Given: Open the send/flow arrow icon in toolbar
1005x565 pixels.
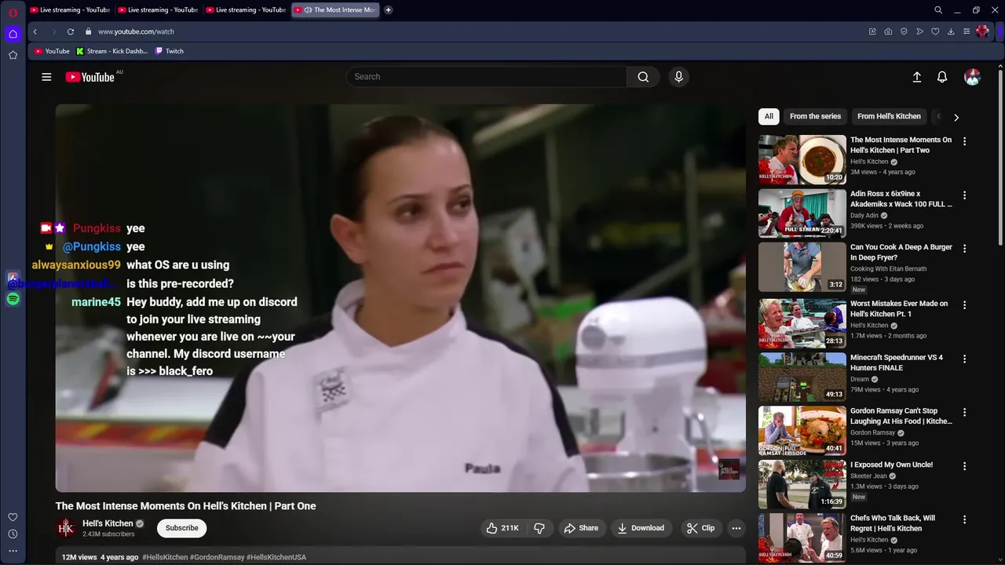Looking at the screenshot, I should (x=919, y=31).
